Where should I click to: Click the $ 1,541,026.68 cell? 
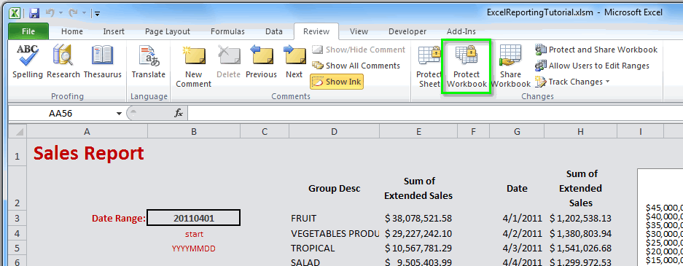pyautogui.click(x=581, y=249)
